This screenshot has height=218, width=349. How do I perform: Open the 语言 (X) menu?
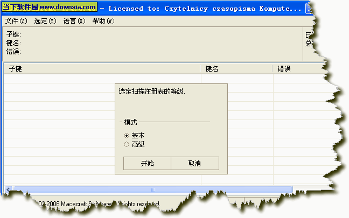[x=74, y=21]
